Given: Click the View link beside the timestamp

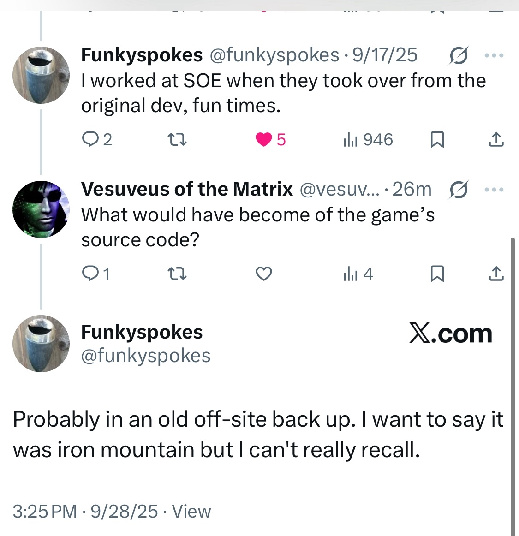Looking at the screenshot, I should [x=191, y=511].
